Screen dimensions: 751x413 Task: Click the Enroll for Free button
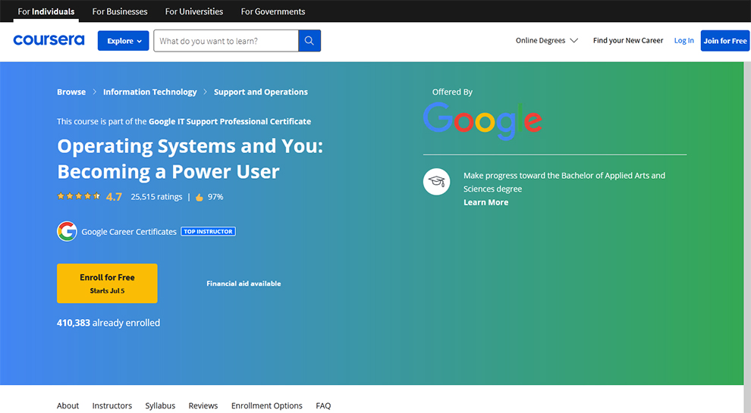click(107, 283)
